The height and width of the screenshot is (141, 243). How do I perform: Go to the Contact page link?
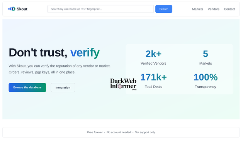(x=229, y=9)
